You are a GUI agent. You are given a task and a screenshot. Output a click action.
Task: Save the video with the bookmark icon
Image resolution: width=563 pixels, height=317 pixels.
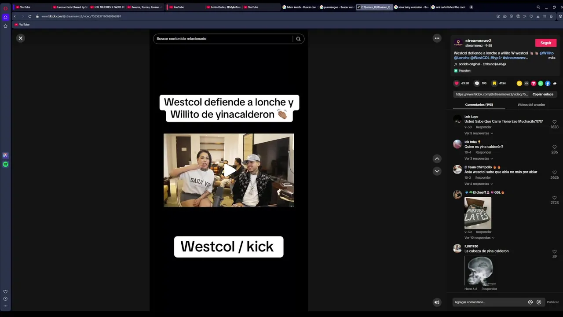(494, 83)
